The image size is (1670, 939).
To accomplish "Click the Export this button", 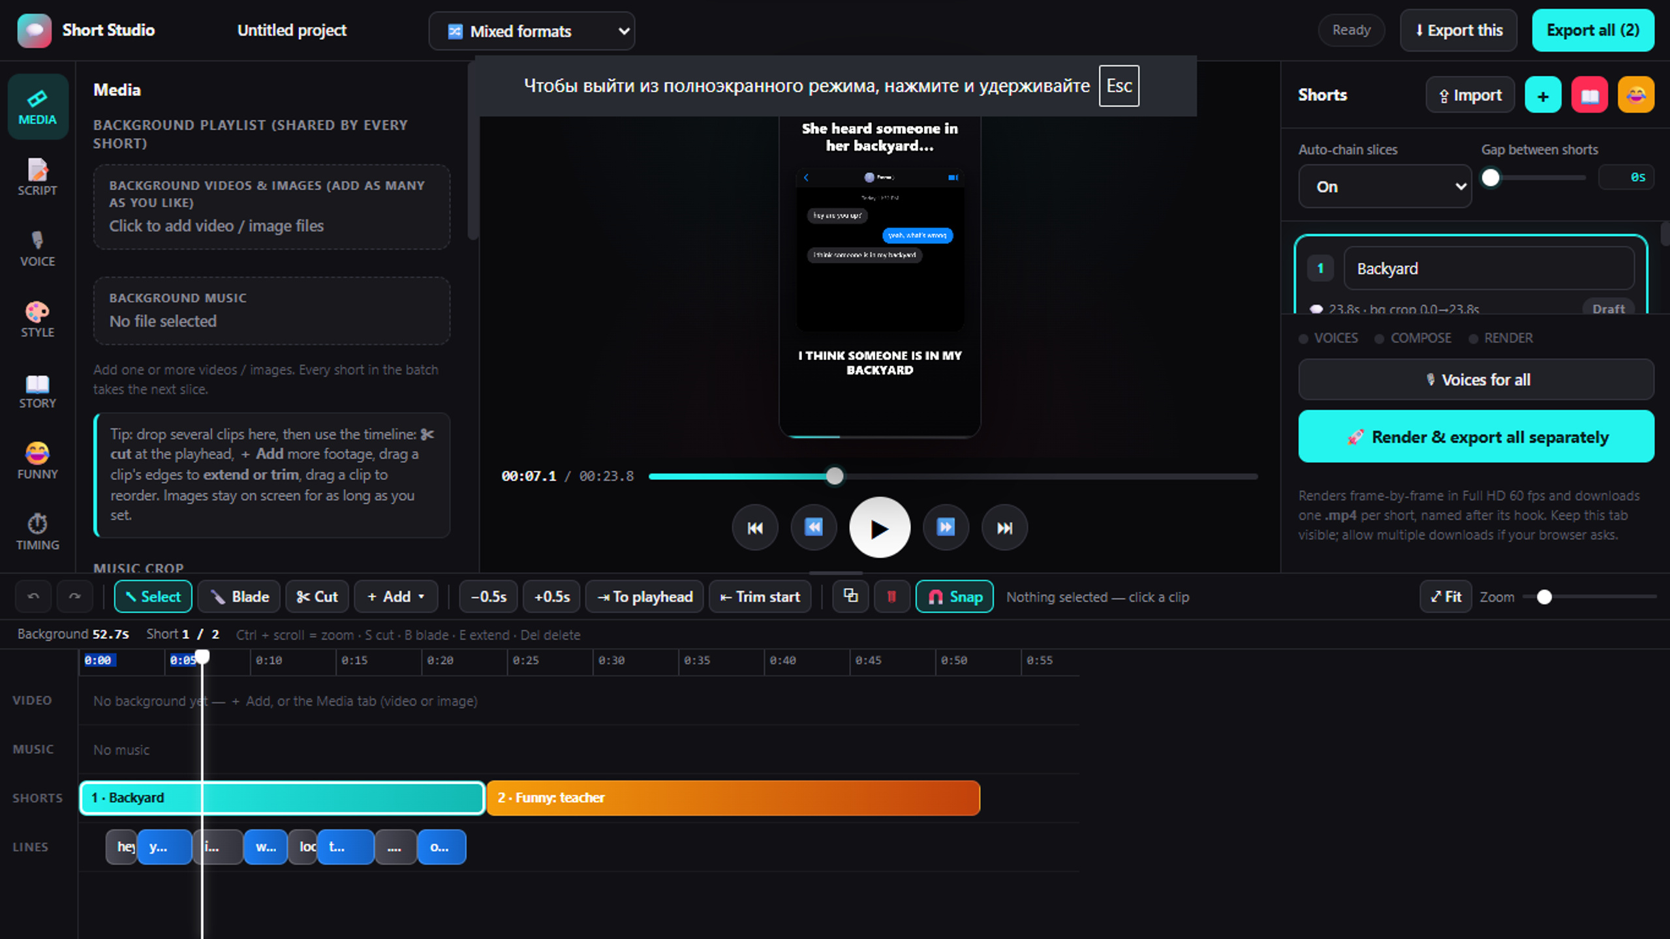I will click(x=1459, y=30).
